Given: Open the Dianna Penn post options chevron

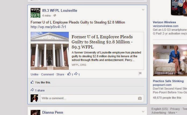Looking at the screenshot, I should [143, 112].
